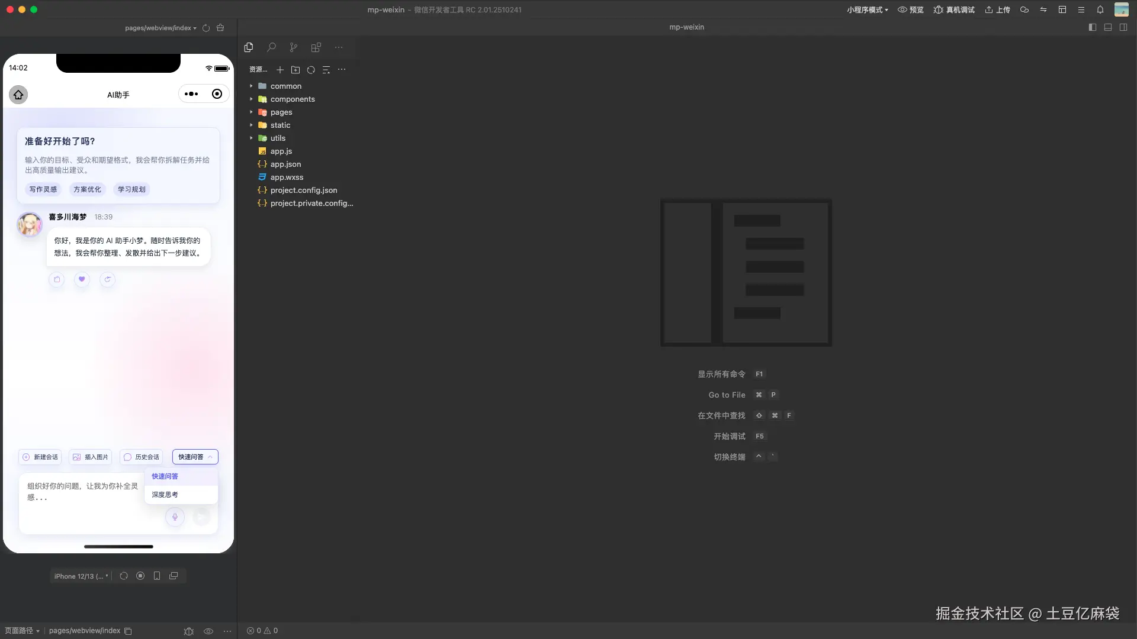Refresh the file explorer tree

pyautogui.click(x=311, y=70)
